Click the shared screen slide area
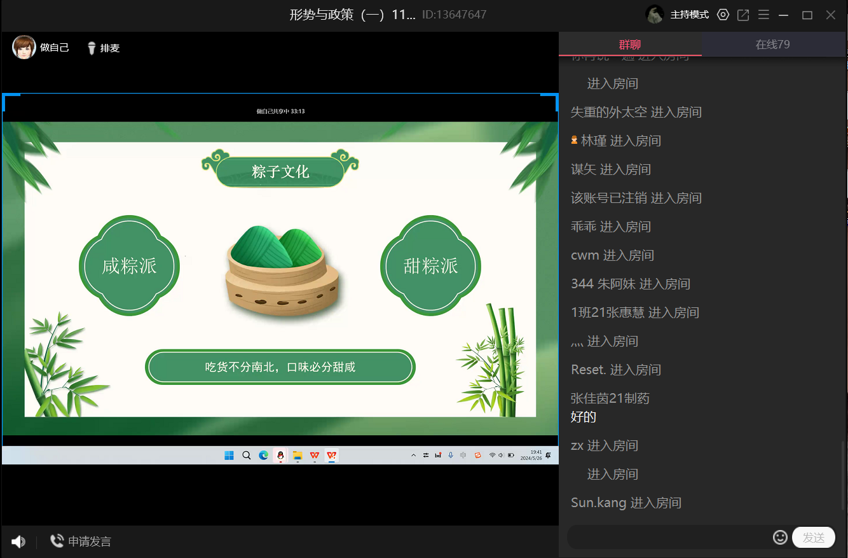 click(x=280, y=279)
